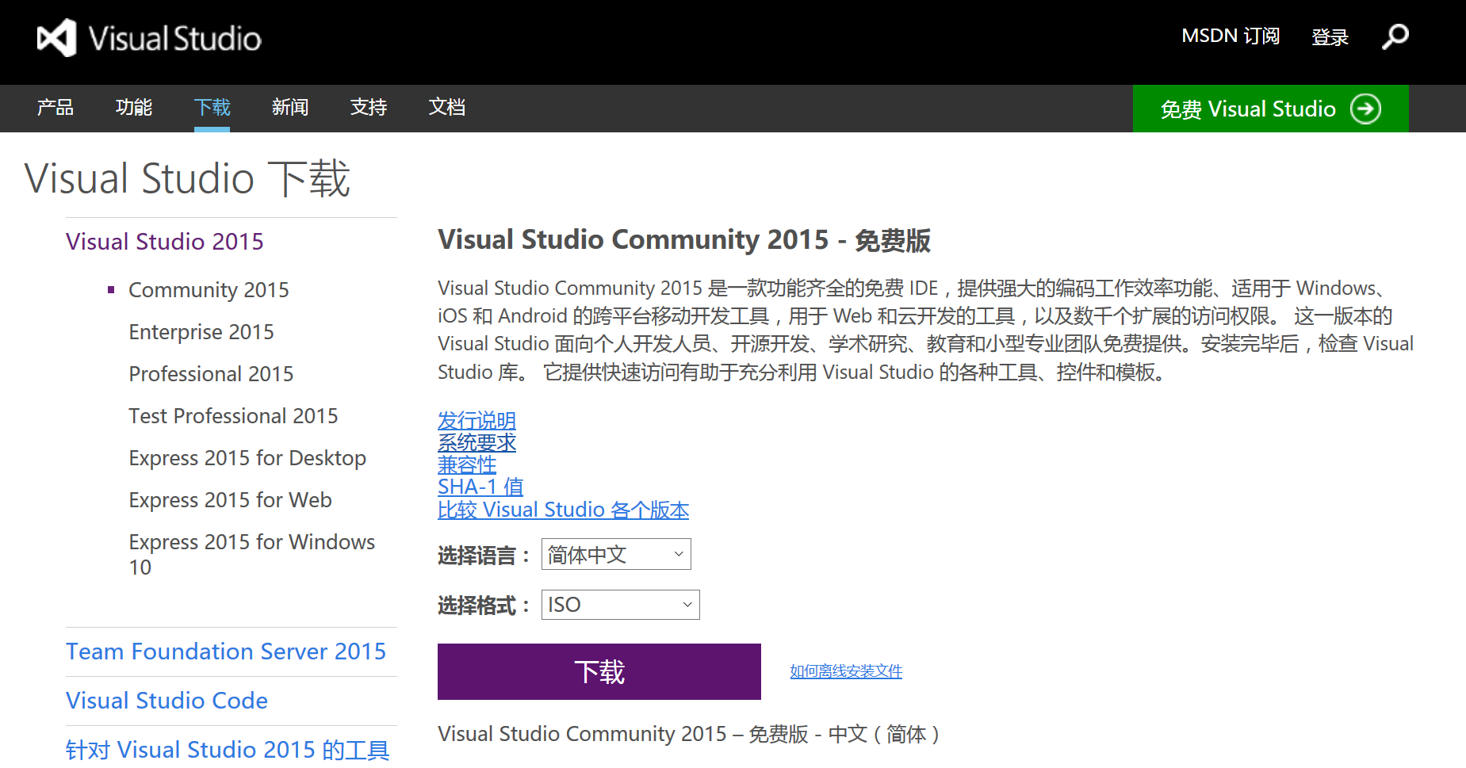Select the 新闻 navigation item

[290, 107]
